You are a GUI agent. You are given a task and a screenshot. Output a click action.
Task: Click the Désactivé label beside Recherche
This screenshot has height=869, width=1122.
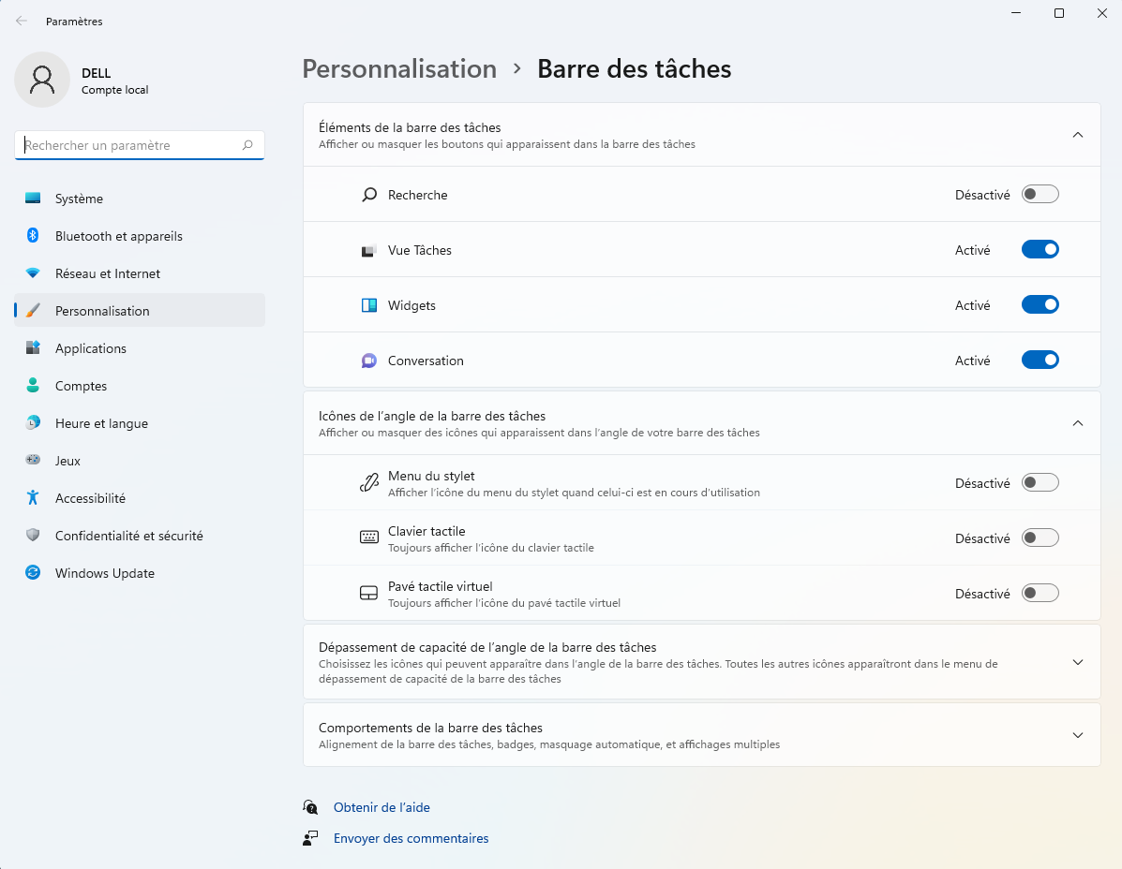tap(982, 195)
